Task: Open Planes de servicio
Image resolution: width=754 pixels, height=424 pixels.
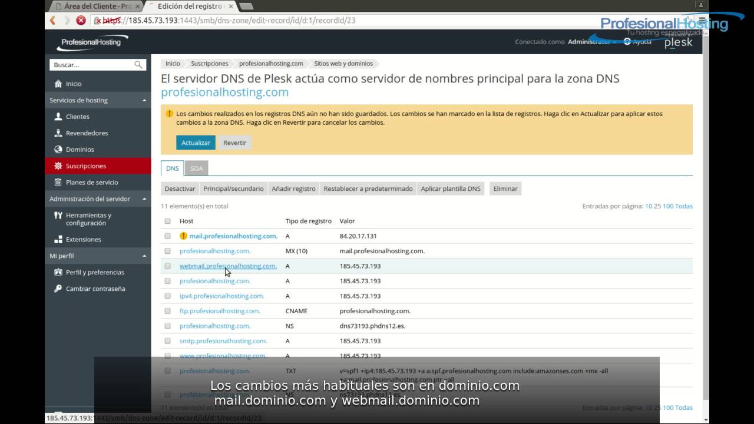Action: [x=91, y=183]
